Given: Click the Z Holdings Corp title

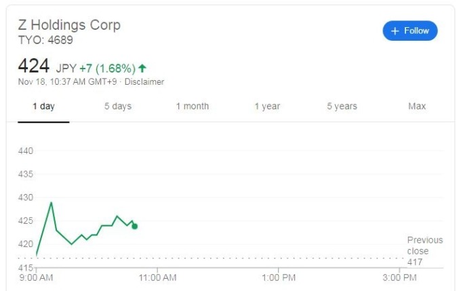Looking at the screenshot, I should tap(69, 24).
